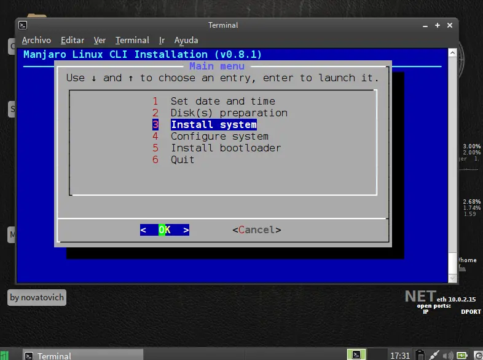Screen dimensions: 483x360
Task: Click the clock showing 17:31
Action: pyautogui.click(x=400, y=356)
